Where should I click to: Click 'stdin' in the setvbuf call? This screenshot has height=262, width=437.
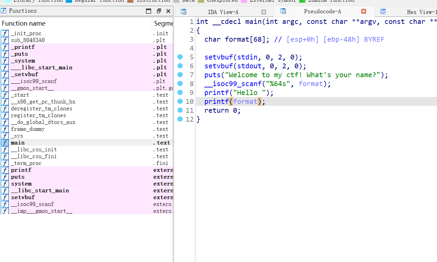pos(247,57)
